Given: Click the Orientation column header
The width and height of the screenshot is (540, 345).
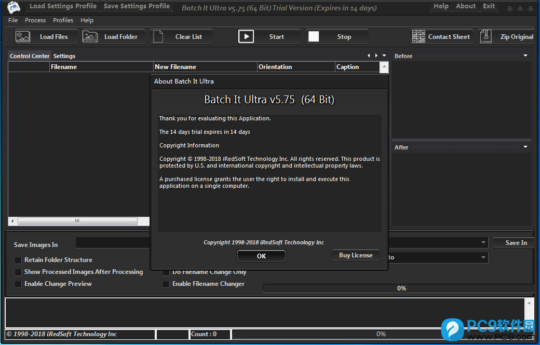Looking at the screenshot, I should coord(296,67).
